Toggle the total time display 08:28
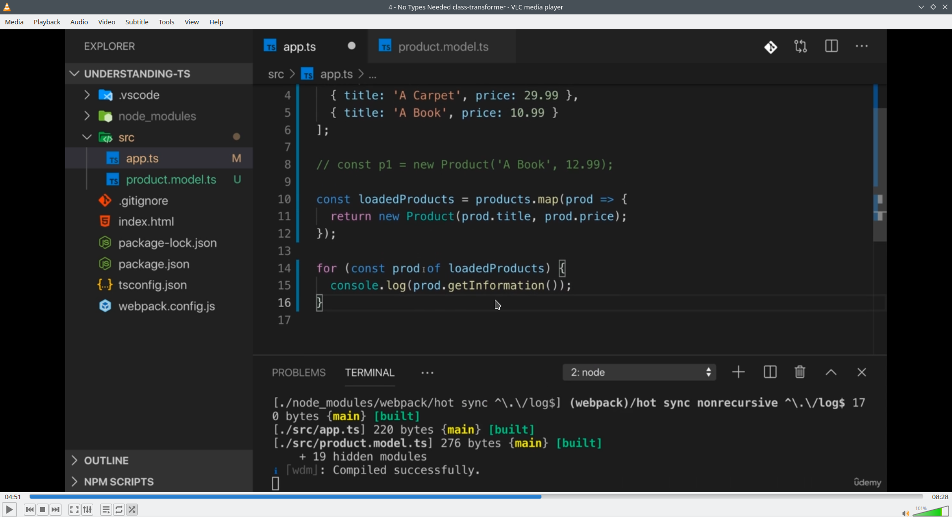This screenshot has height=517, width=952. click(940, 497)
